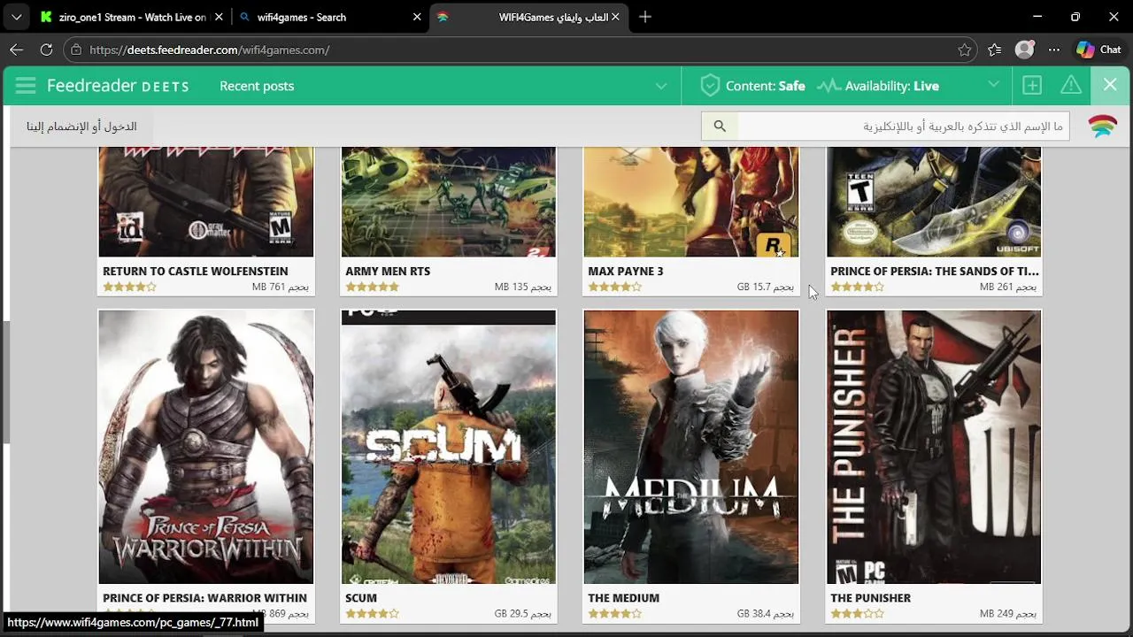The width and height of the screenshot is (1133, 637).
Task: Click PRINCE OF PERSIA: WARRIOR WITHIN title
Action: (x=204, y=598)
